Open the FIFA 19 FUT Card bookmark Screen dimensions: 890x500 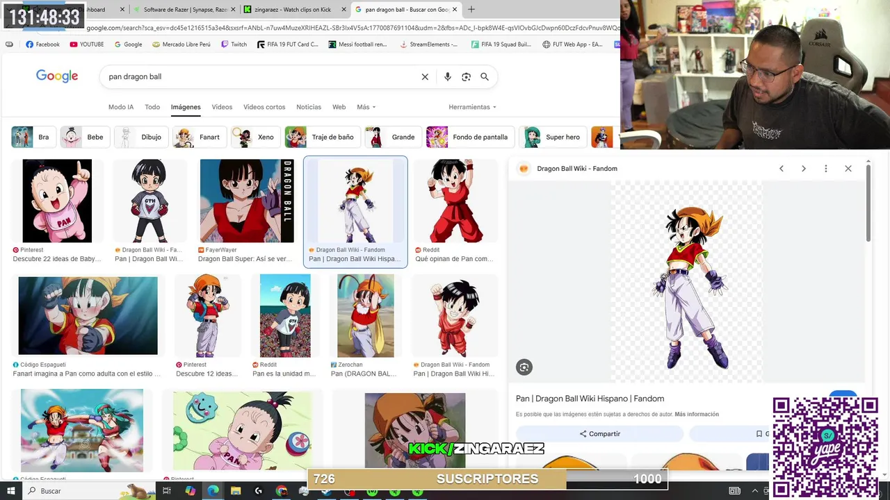tap(287, 44)
